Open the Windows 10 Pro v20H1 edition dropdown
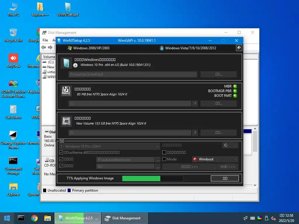The image size is (299, 224). point(109,146)
